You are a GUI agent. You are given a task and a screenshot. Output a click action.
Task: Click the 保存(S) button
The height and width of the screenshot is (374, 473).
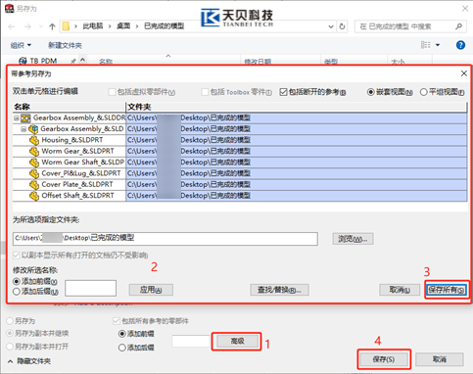(384, 359)
